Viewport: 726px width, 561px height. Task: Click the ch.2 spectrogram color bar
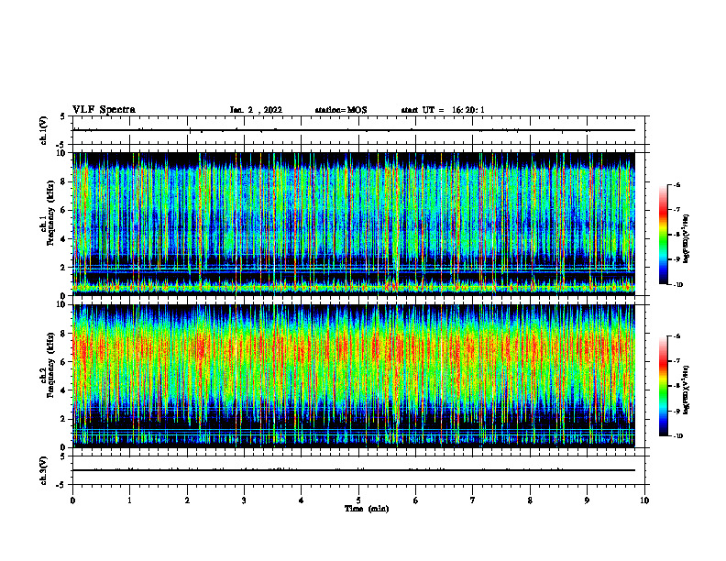coord(664,386)
